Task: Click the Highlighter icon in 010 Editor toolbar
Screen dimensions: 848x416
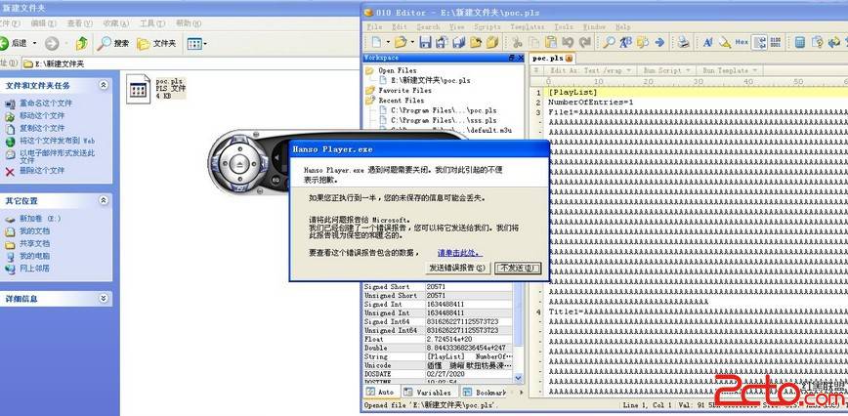Action: coord(725,42)
